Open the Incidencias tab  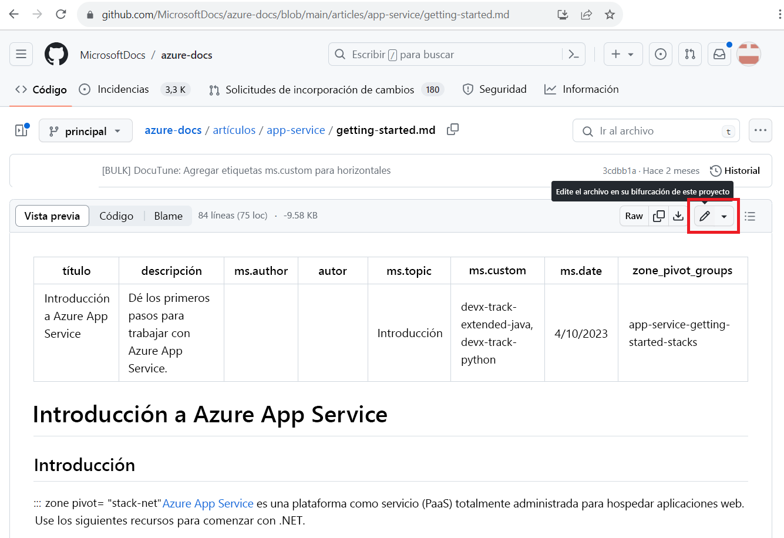click(134, 89)
